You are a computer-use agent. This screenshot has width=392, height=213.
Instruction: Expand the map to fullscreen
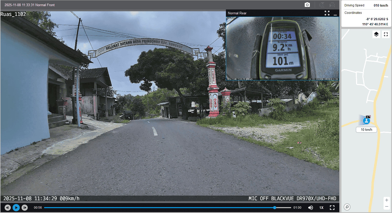pos(386,34)
